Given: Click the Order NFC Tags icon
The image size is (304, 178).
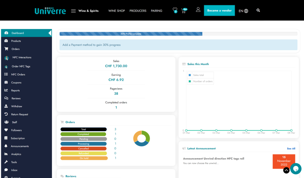Looking at the screenshot, I should (6, 67).
